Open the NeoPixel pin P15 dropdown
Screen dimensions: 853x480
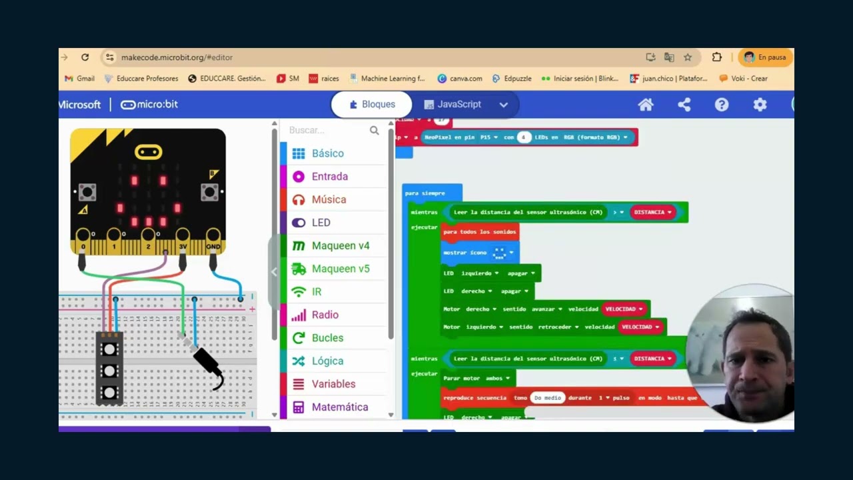click(x=489, y=137)
